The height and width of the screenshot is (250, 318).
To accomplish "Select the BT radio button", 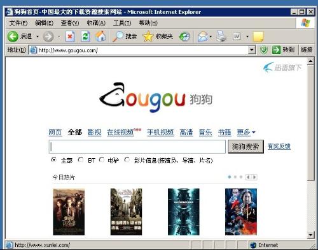I will pyautogui.click(x=80, y=159).
